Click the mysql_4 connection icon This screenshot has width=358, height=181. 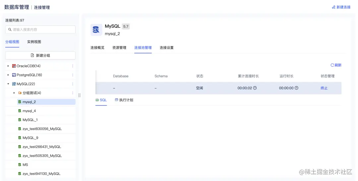click(x=20, y=111)
